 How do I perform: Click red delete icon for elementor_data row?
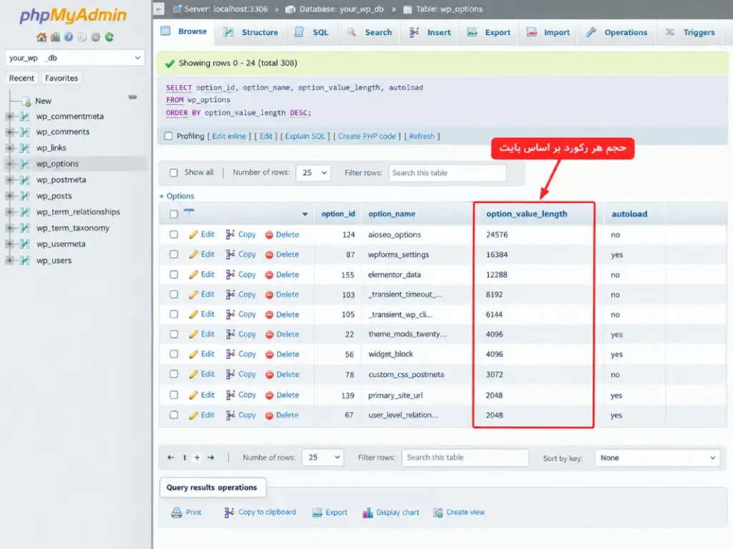(269, 275)
